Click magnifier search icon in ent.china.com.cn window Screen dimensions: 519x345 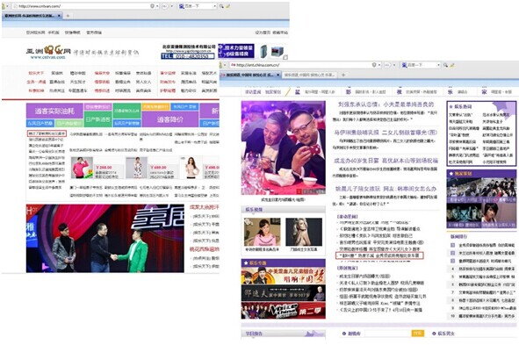tap(445, 65)
